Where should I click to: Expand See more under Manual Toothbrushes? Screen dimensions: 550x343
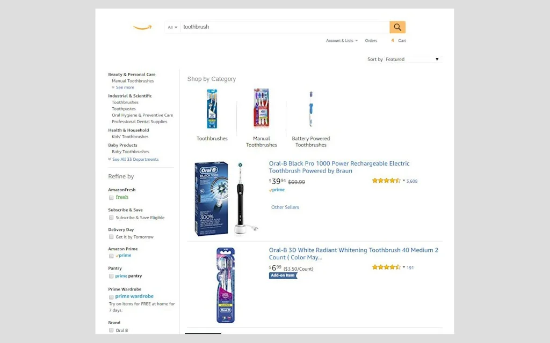coord(125,87)
